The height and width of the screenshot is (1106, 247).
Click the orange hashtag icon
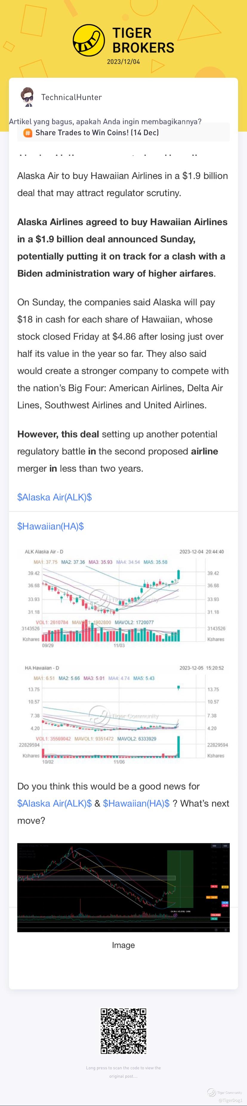tap(27, 133)
